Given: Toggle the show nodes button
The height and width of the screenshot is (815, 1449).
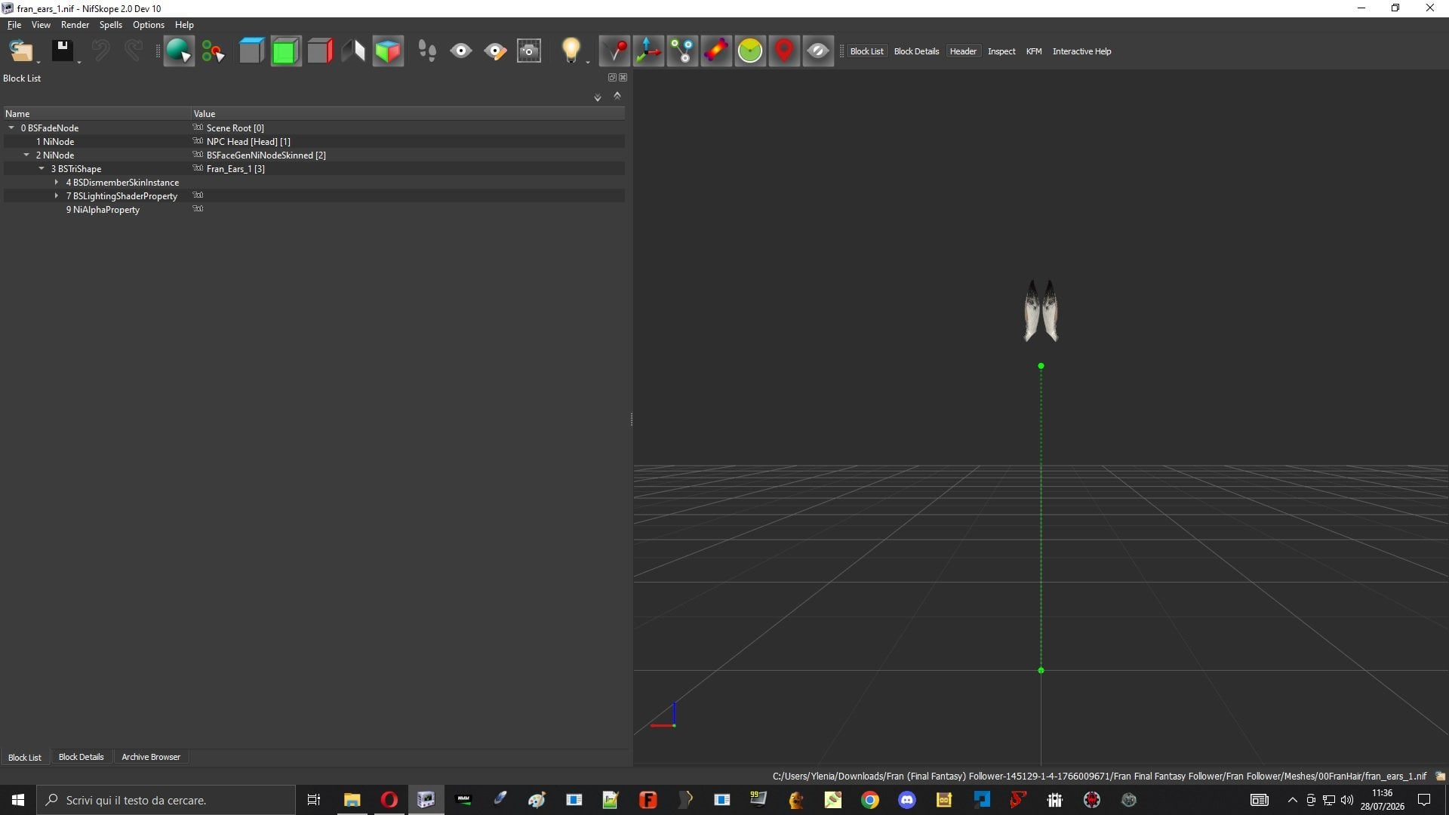Looking at the screenshot, I should click(x=682, y=51).
